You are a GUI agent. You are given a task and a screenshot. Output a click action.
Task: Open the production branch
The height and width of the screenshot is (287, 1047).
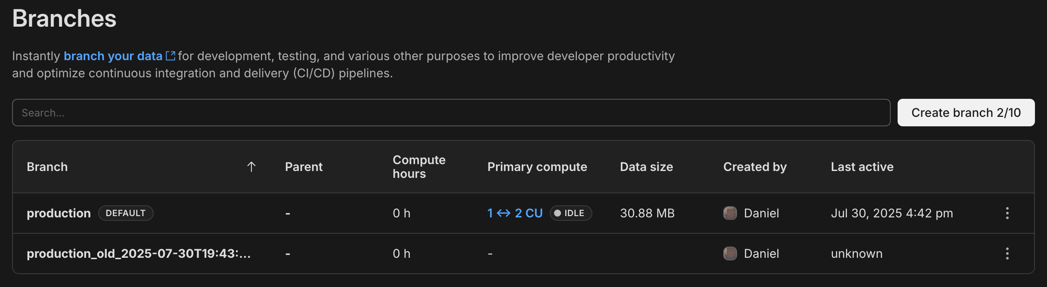point(59,213)
